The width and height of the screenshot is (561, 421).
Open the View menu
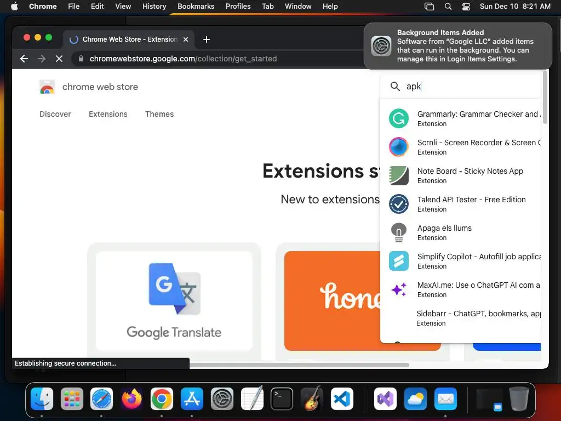pos(123,7)
